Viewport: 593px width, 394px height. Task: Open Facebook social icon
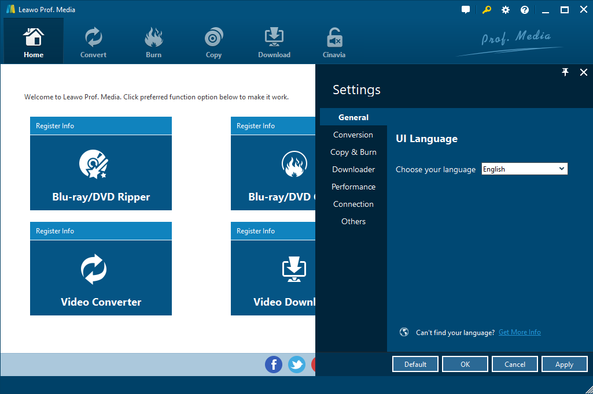pyautogui.click(x=273, y=365)
